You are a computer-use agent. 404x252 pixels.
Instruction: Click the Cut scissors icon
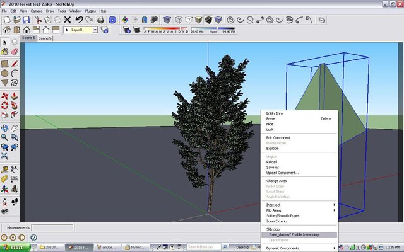(38, 20)
